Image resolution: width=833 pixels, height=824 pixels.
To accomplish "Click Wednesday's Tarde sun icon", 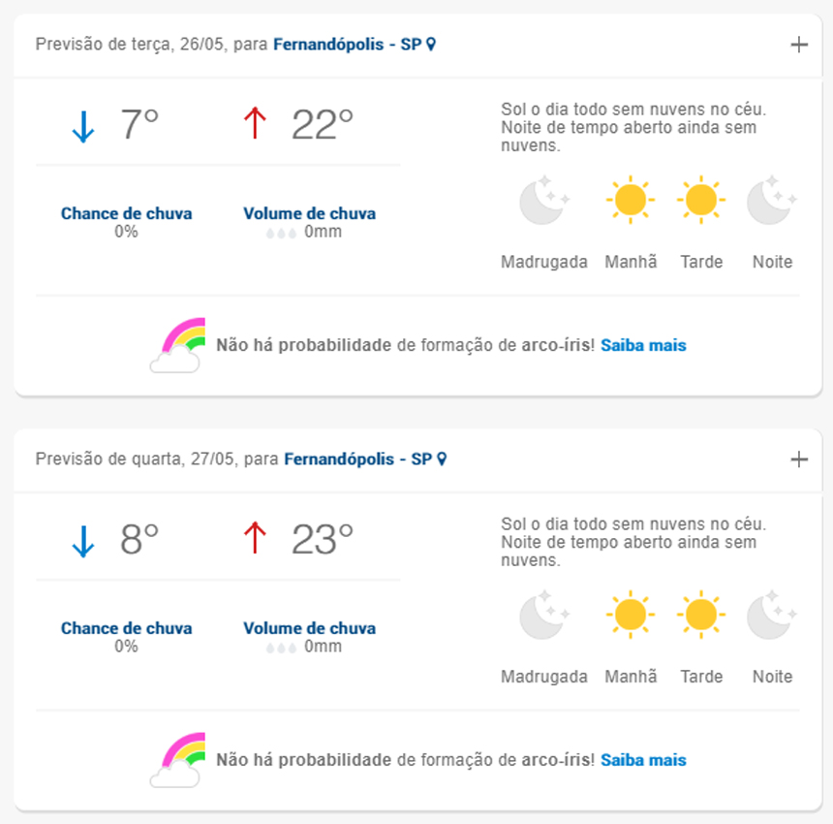I will (700, 616).
